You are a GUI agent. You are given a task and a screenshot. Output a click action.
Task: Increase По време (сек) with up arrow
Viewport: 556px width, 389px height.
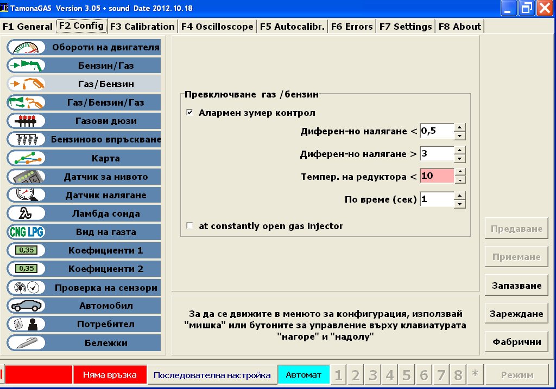[460, 196]
